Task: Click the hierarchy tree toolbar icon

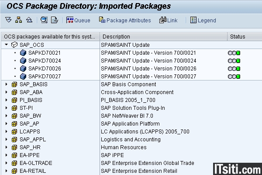Action: coord(18,20)
